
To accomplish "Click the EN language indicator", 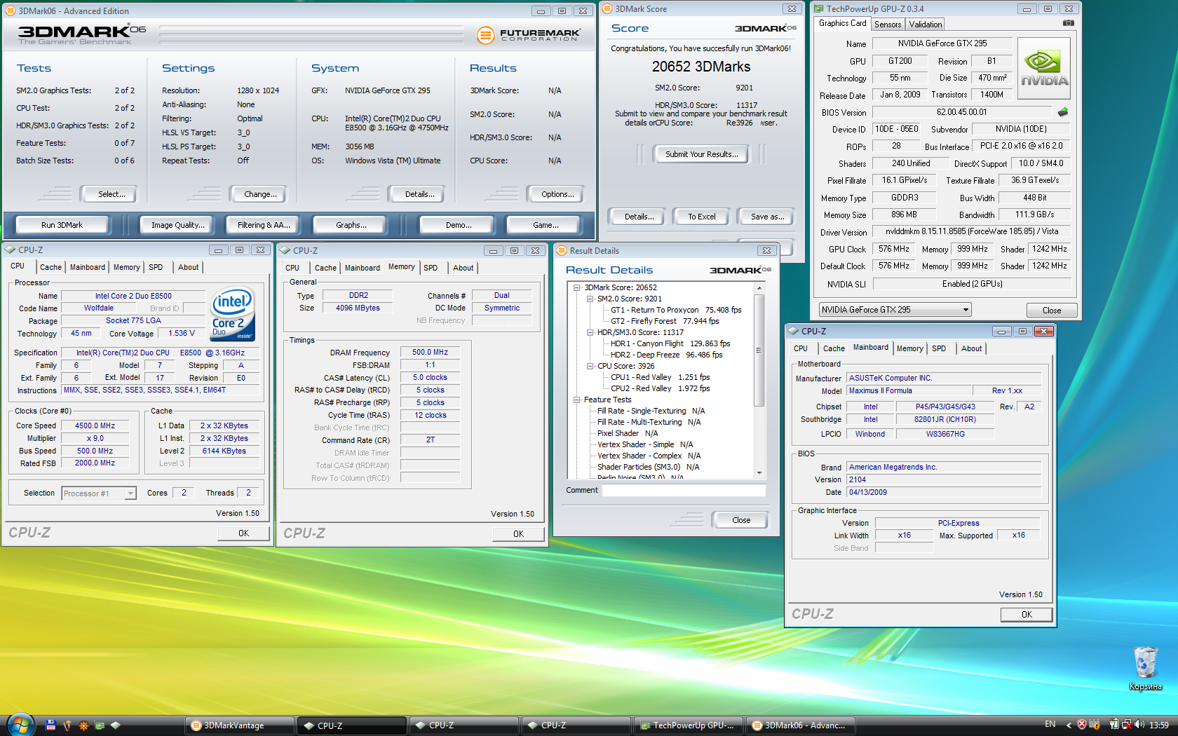I will point(1050,724).
